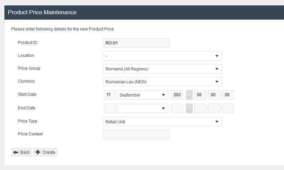The width and height of the screenshot is (284, 170).
Task: Expand the Currency dropdown
Action: tap(162, 82)
